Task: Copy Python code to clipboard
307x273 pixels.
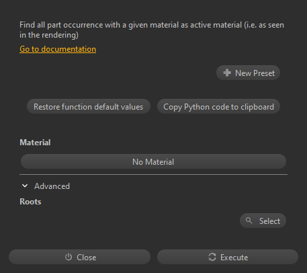Action: point(218,106)
